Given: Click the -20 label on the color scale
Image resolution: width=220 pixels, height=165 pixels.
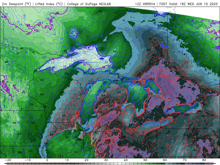Looking at the screenshot, I should click(x=8, y=160).
